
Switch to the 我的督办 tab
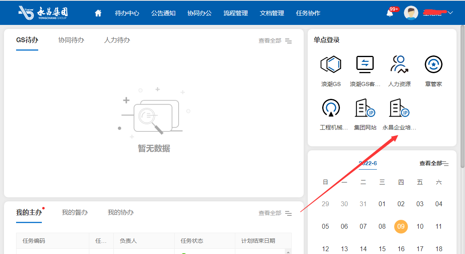(x=75, y=213)
